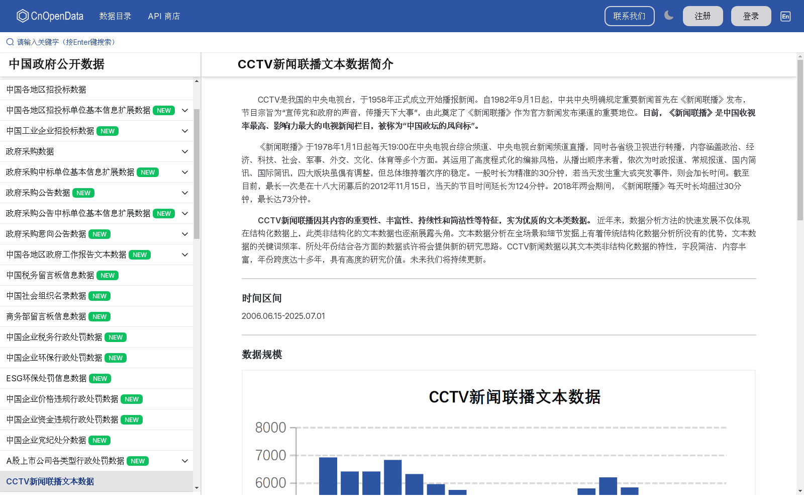The height and width of the screenshot is (503, 804).
Task: Open 中国各地区招投标数据 entry
Action: point(96,90)
